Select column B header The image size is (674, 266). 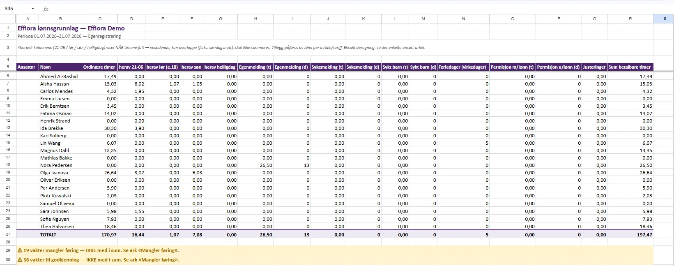tap(60, 19)
